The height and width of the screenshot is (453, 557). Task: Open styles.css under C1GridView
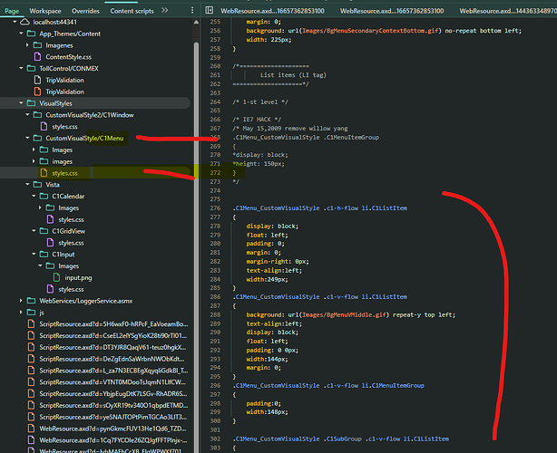pos(71,243)
